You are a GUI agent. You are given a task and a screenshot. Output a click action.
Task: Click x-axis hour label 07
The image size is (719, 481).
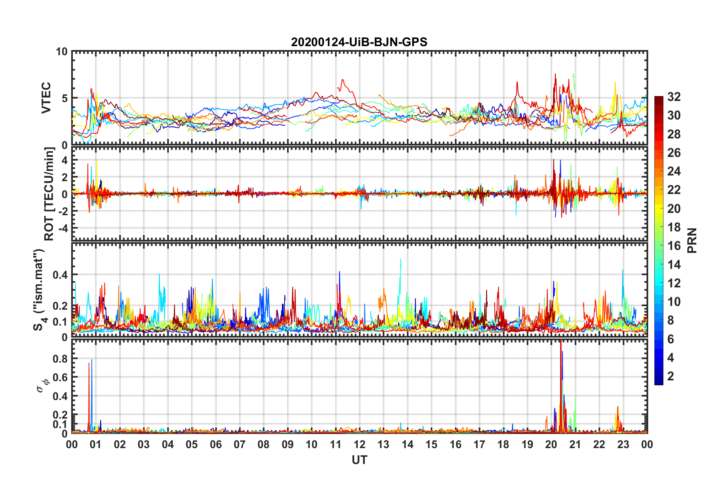[x=240, y=444]
